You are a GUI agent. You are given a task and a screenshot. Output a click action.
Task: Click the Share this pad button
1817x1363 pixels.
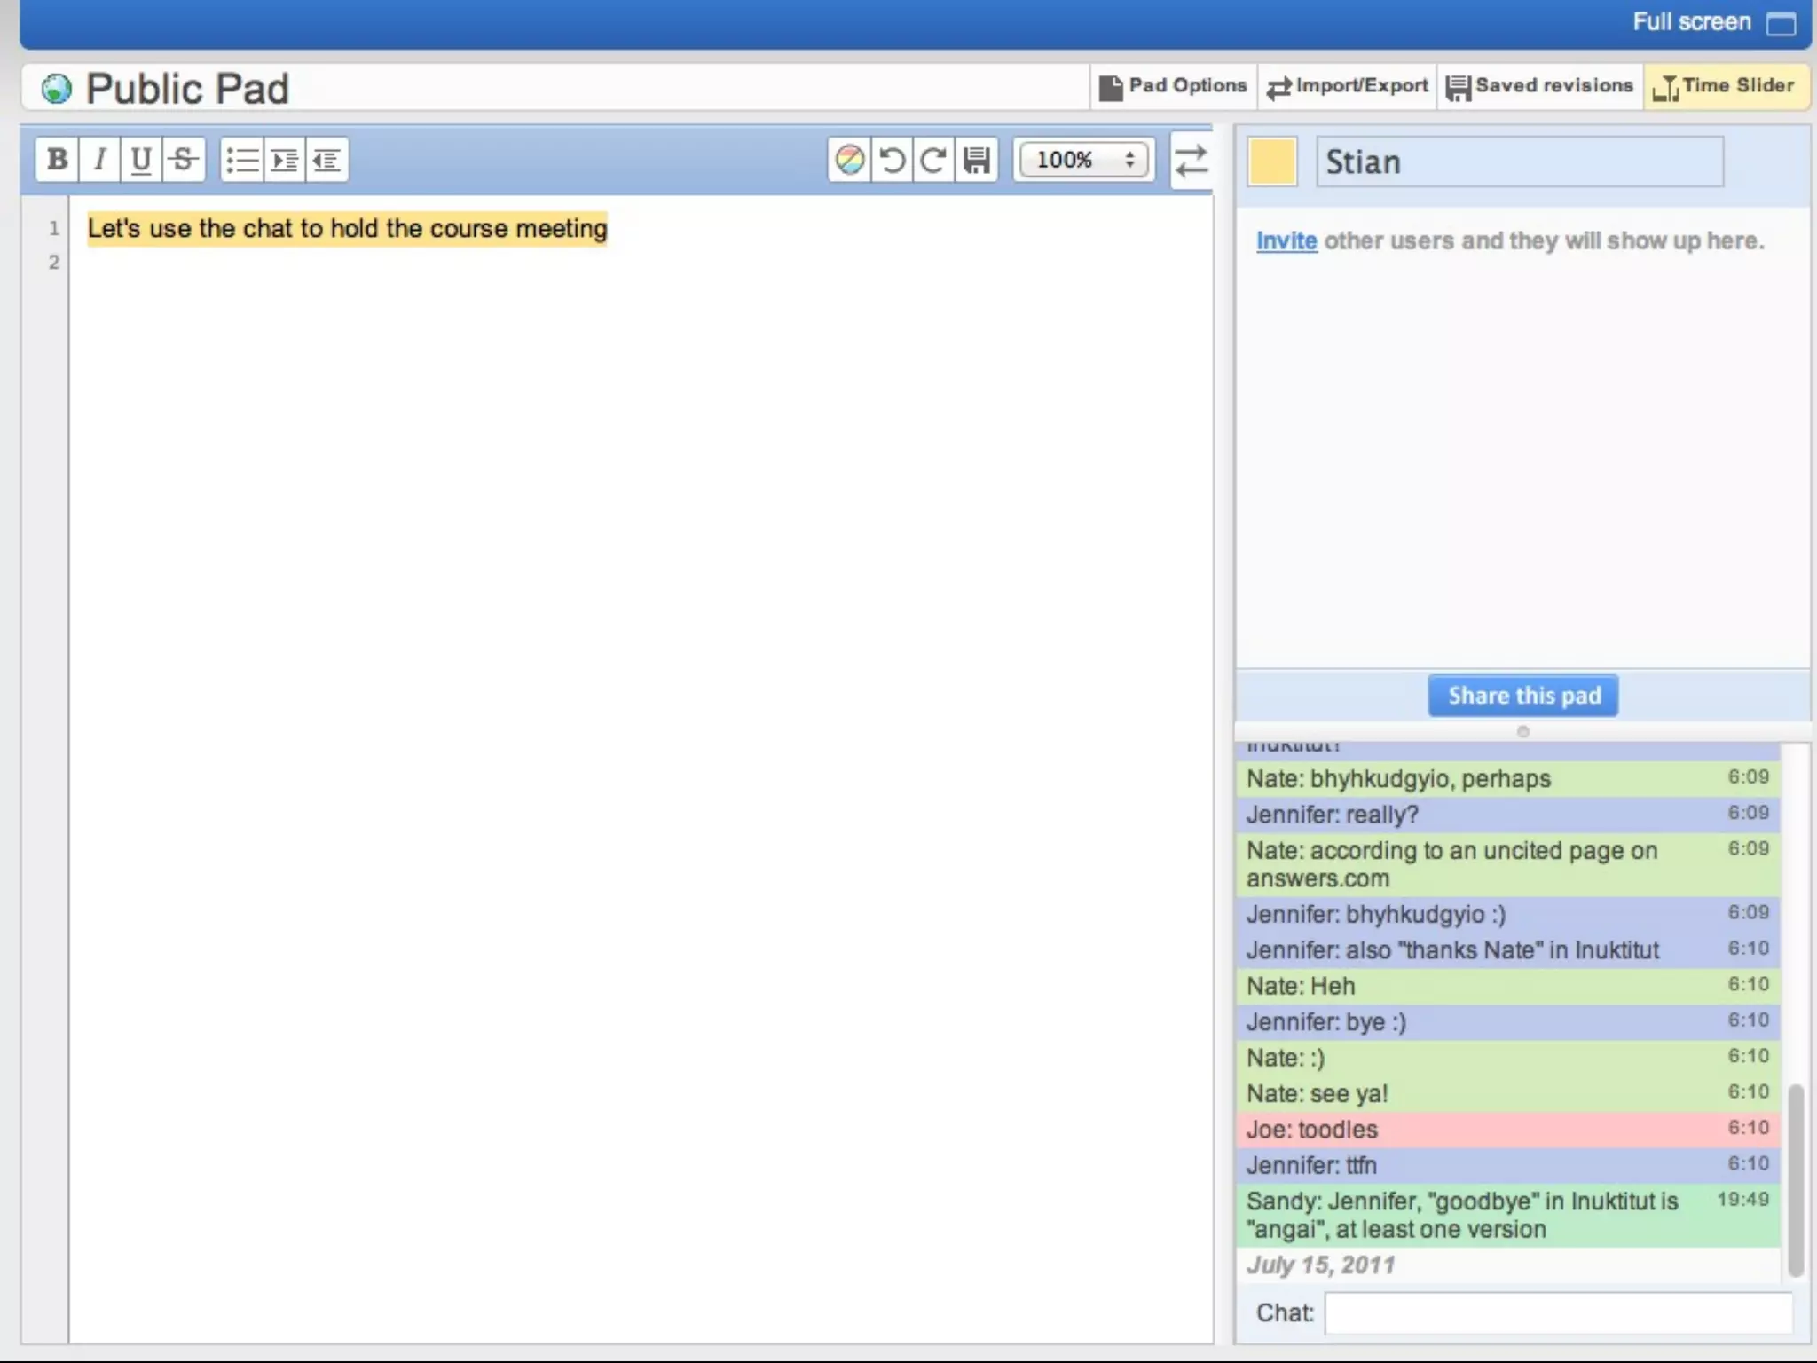1523,696
